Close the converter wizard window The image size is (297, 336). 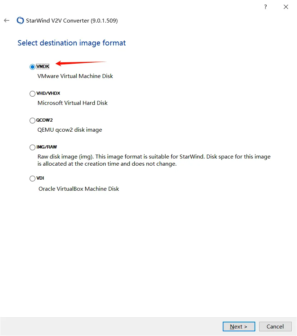[286, 7]
